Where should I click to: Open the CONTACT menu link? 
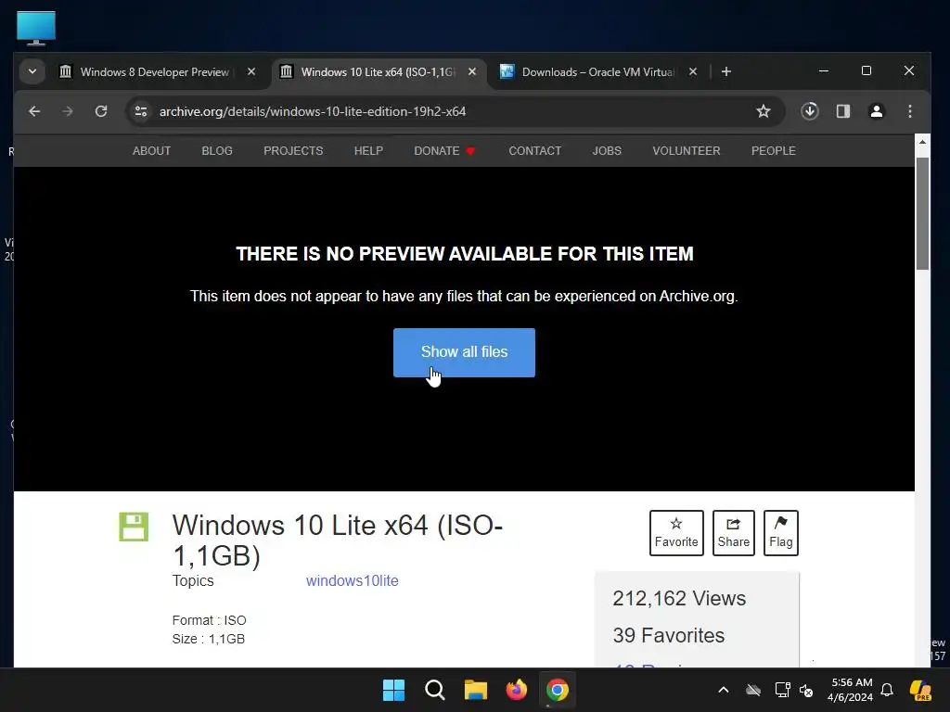535,151
